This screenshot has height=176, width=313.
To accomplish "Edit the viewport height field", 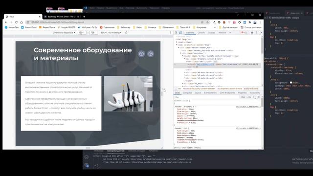I will tap(93, 33).
